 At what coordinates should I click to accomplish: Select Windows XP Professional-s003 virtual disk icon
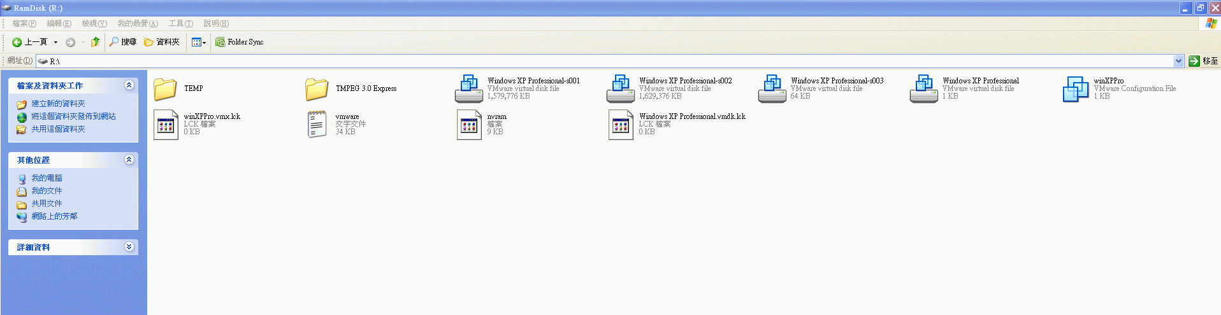[x=772, y=88]
